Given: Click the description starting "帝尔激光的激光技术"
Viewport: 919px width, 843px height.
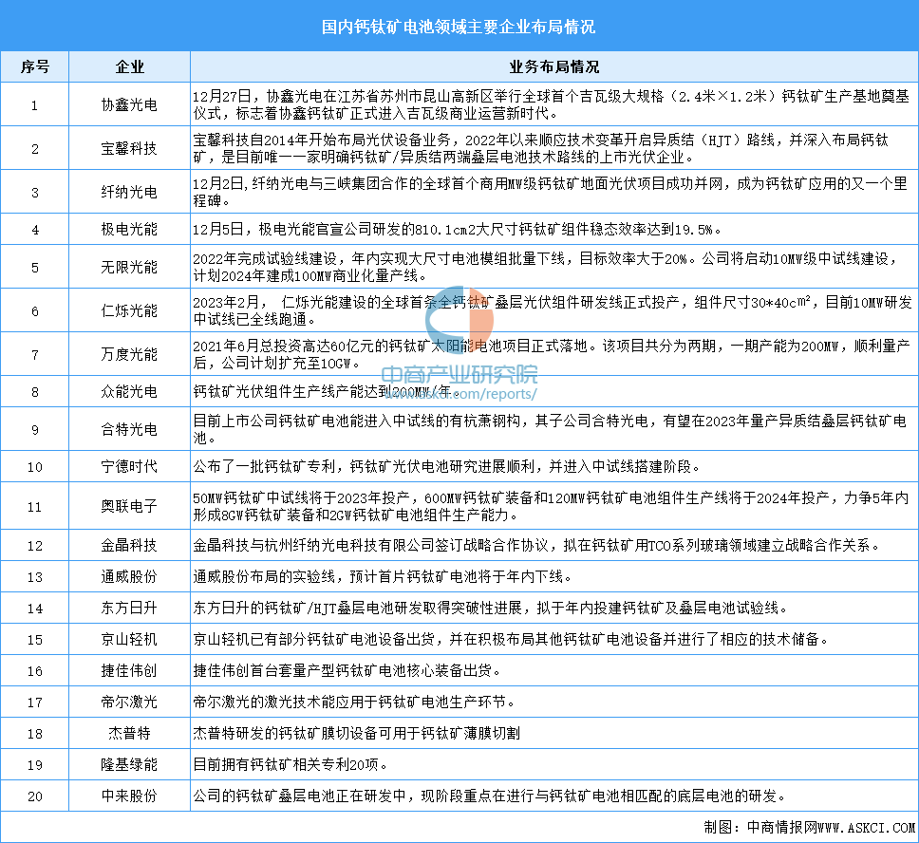Looking at the screenshot, I should (354, 702).
